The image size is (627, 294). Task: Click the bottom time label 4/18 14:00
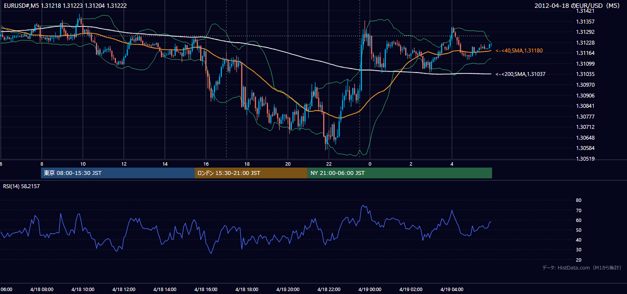pos(164,289)
